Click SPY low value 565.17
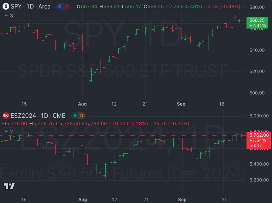 (x=133, y=7)
